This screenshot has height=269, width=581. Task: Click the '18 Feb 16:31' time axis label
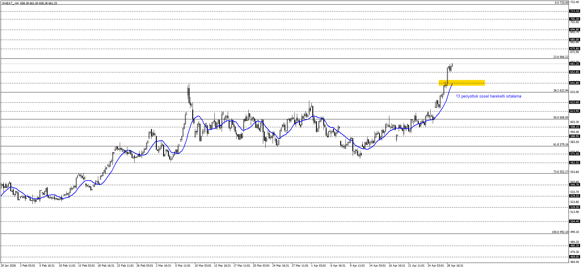[106, 266]
